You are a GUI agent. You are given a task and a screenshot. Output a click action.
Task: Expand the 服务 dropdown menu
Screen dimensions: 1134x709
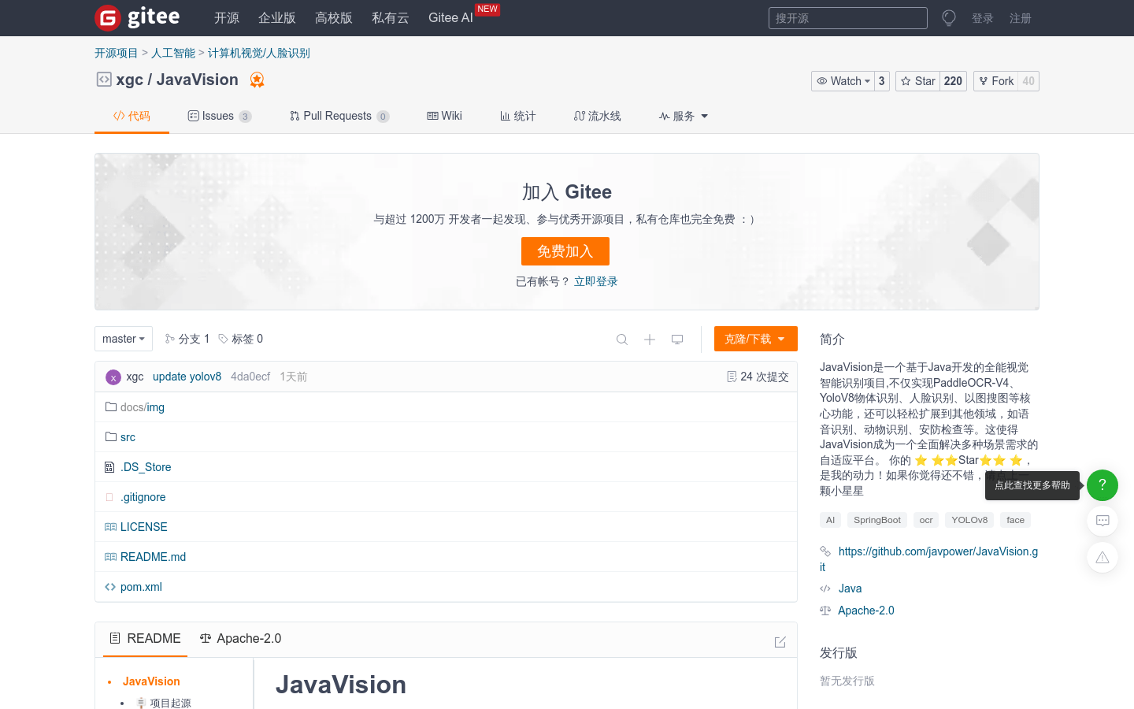tap(684, 116)
